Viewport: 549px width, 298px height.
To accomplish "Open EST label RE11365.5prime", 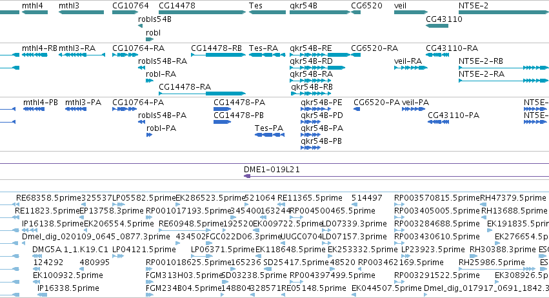I will coord(310,198).
